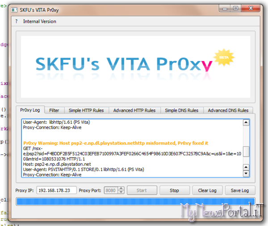Click the 'Host: psp2-e.np.dl.playstation.net' log line
268x226 pixels.
point(57,164)
